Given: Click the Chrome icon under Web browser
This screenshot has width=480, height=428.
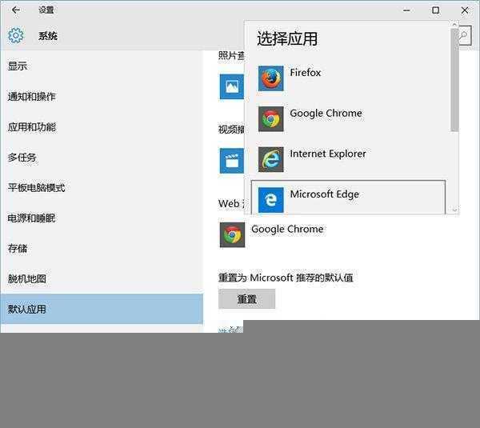Looking at the screenshot, I should point(232,235).
